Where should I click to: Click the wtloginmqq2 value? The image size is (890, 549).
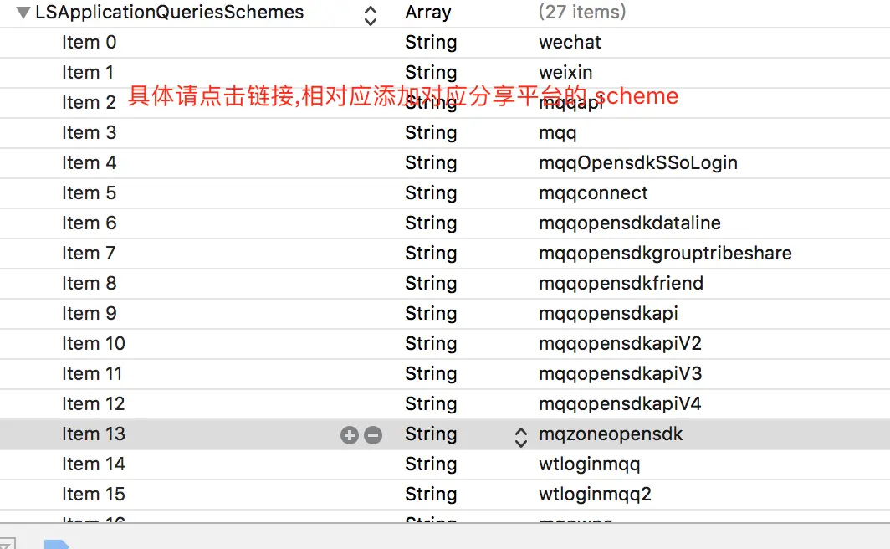595,495
